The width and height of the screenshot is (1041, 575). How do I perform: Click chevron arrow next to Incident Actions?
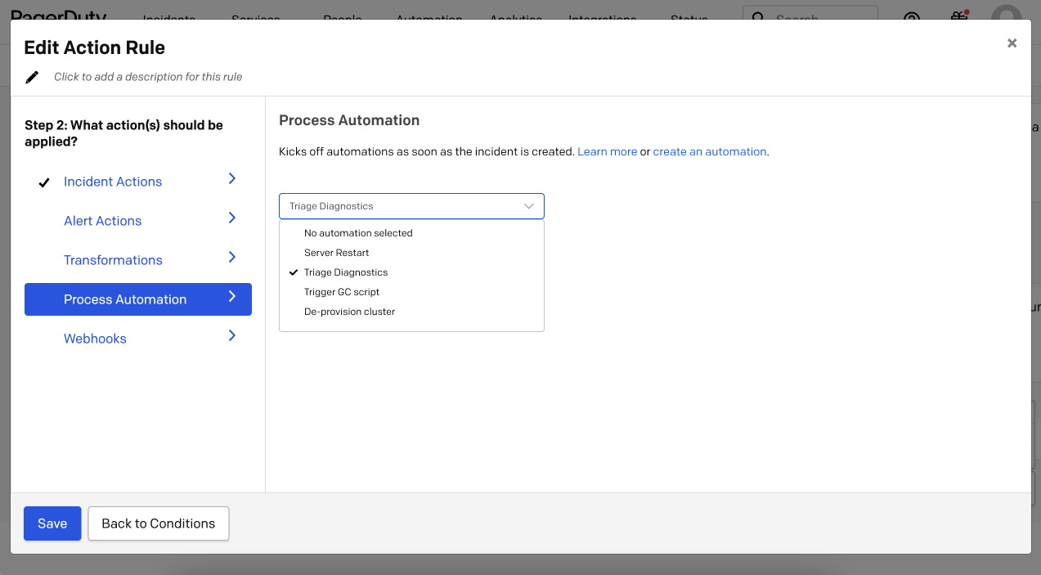tap(232, 179)
